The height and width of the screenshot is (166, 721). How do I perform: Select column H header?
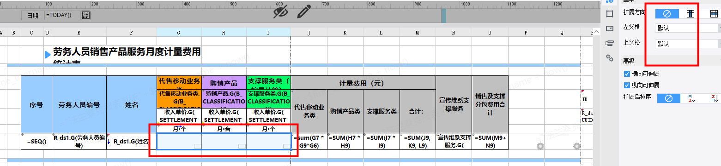tap(224, 33)
